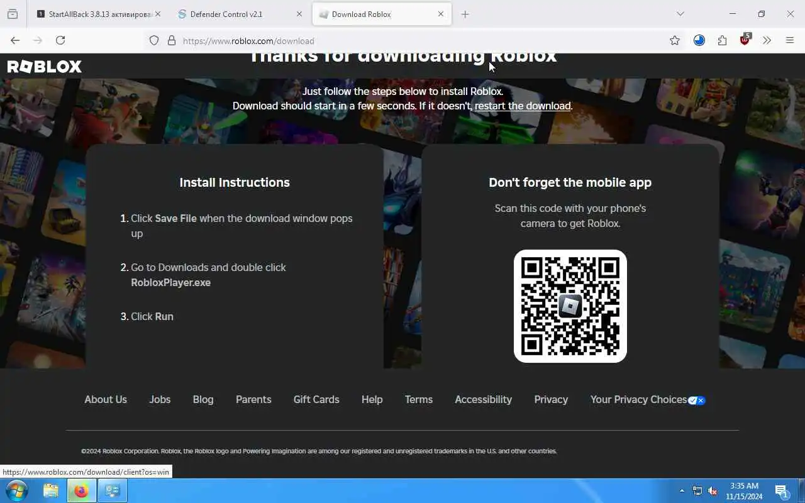Open the Jobs footer link
Image resolution: width=805 pixels, height=503 pixels.
(160, 399)
